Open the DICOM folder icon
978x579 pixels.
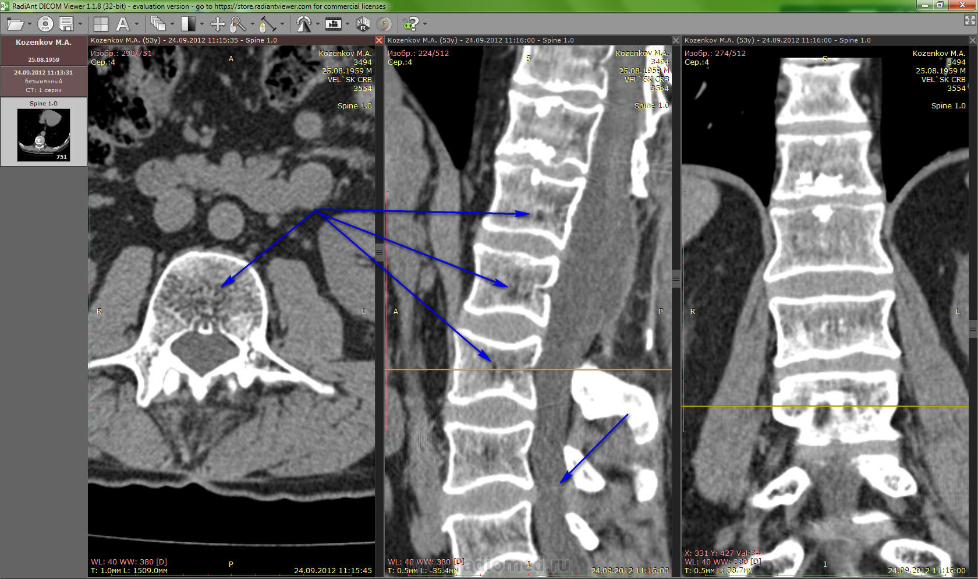tap(14, 24)
